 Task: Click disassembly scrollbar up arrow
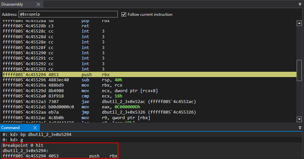[x=299, y=23]
